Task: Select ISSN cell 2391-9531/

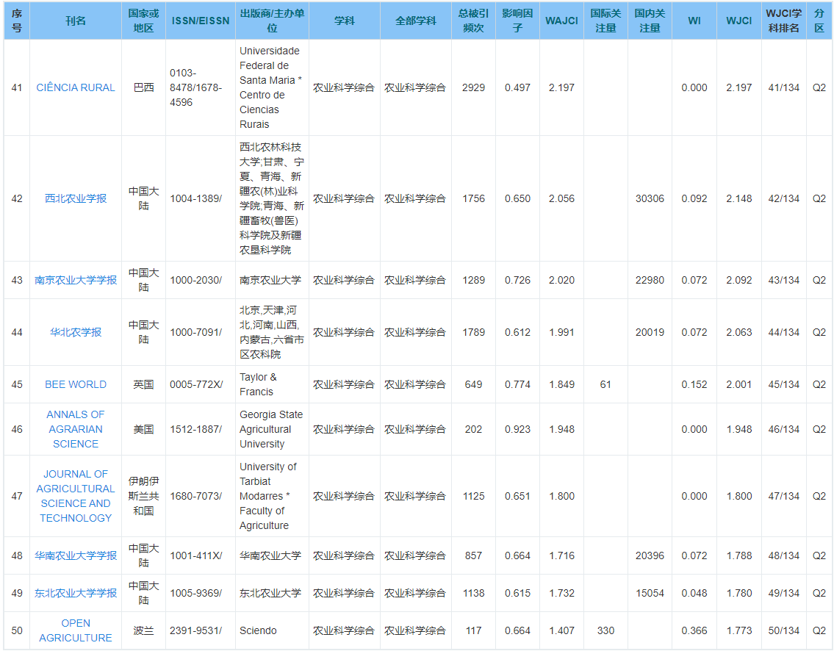Action: coord(201,630)
